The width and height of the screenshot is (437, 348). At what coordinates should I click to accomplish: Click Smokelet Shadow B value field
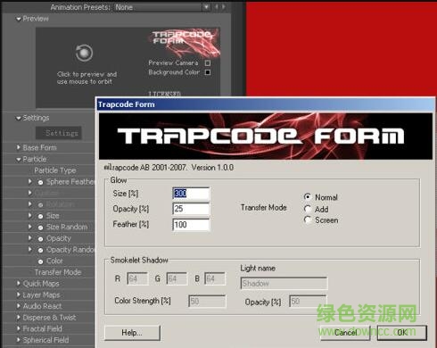(x=215, y=278)
